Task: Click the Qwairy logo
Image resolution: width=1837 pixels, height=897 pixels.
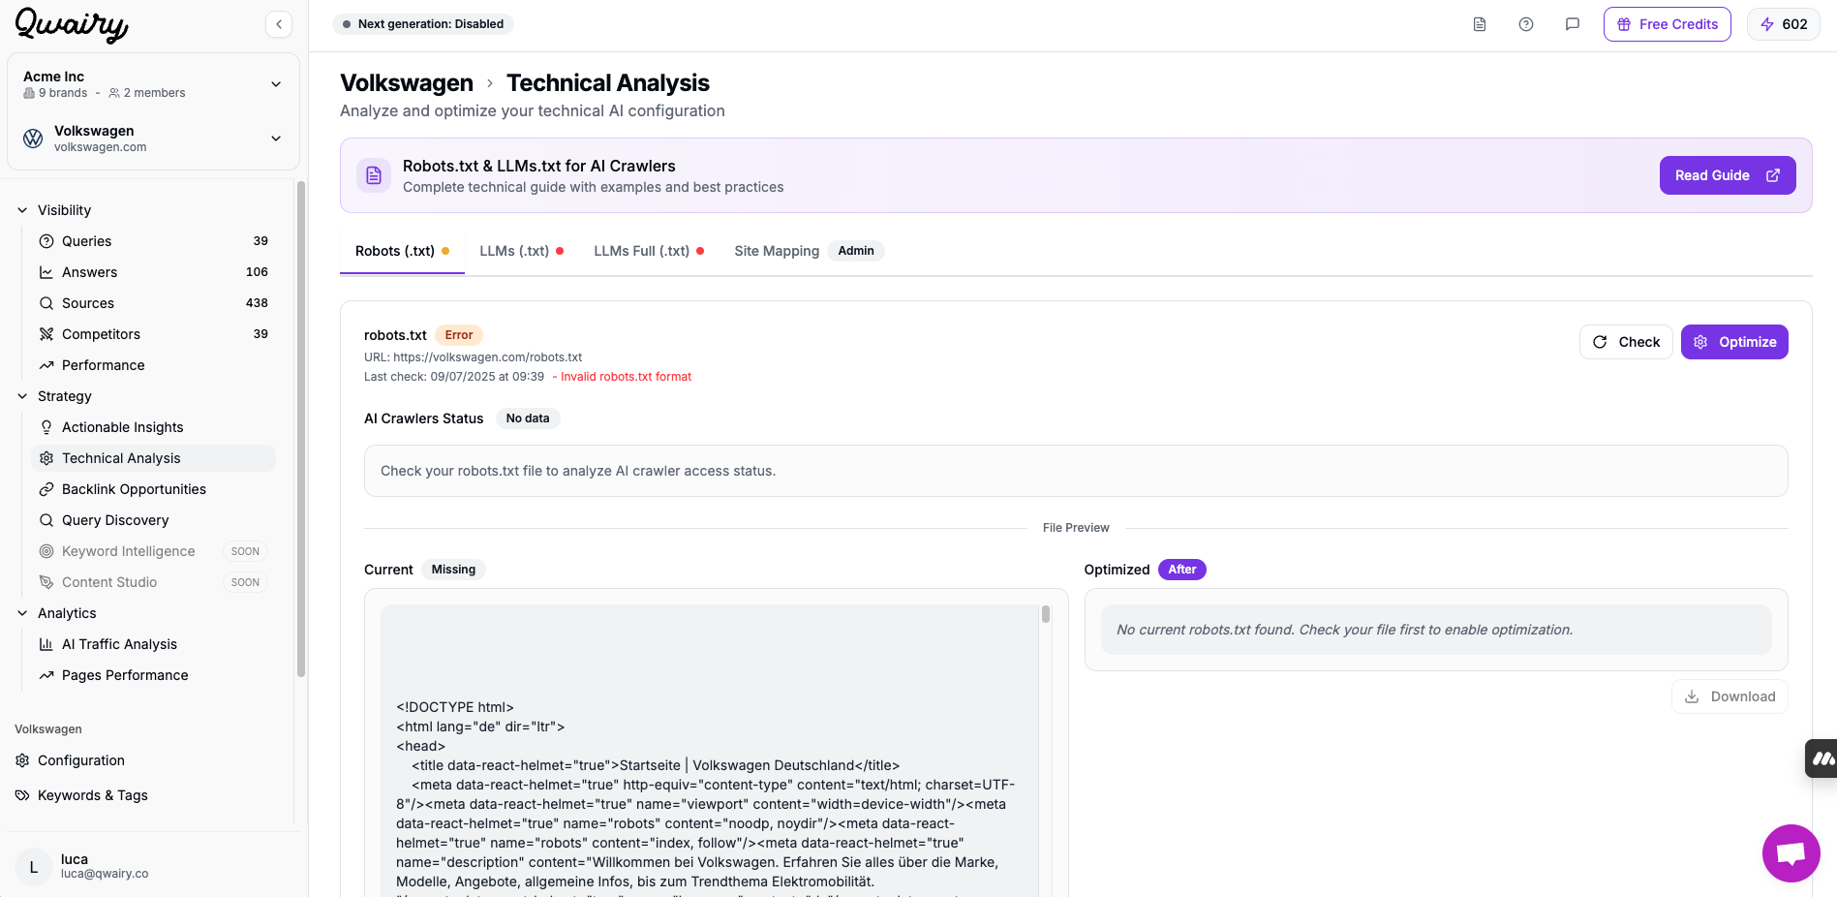Action: pyautogui.click(x=72, y=24)
